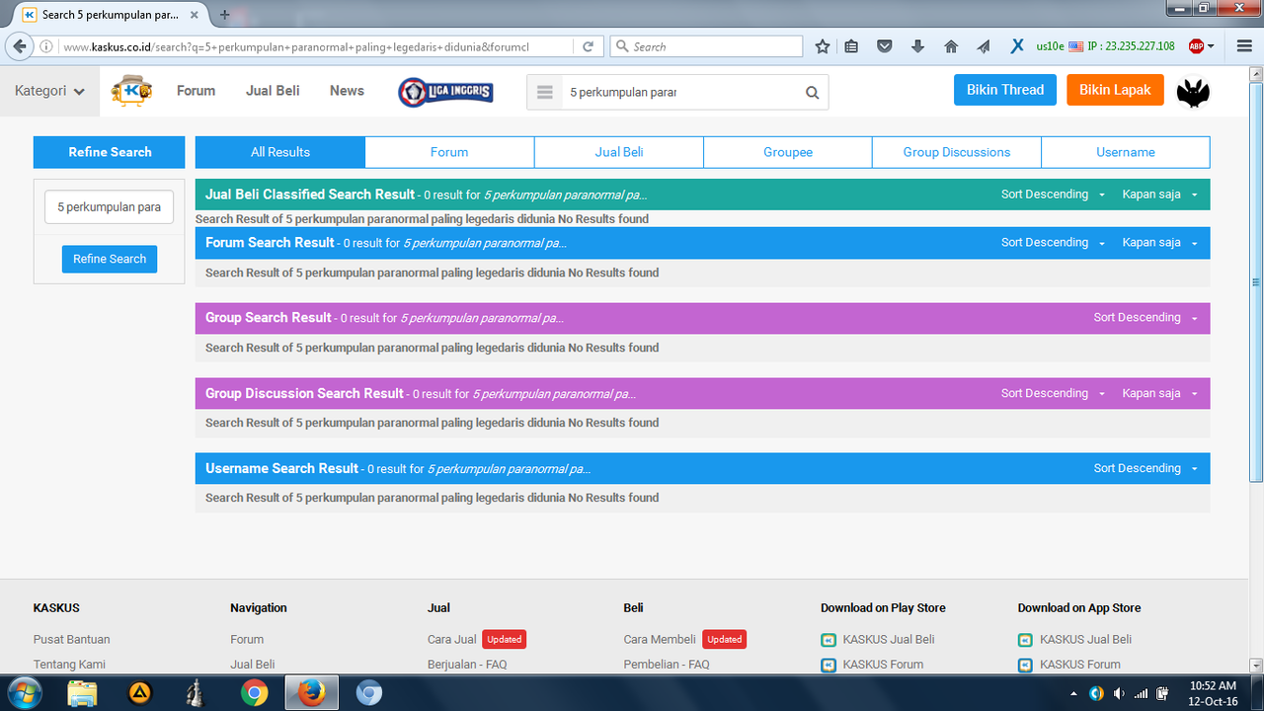Click the search options lines icon in Kaskus search
1264x711 pixels.
pos(544,93)
